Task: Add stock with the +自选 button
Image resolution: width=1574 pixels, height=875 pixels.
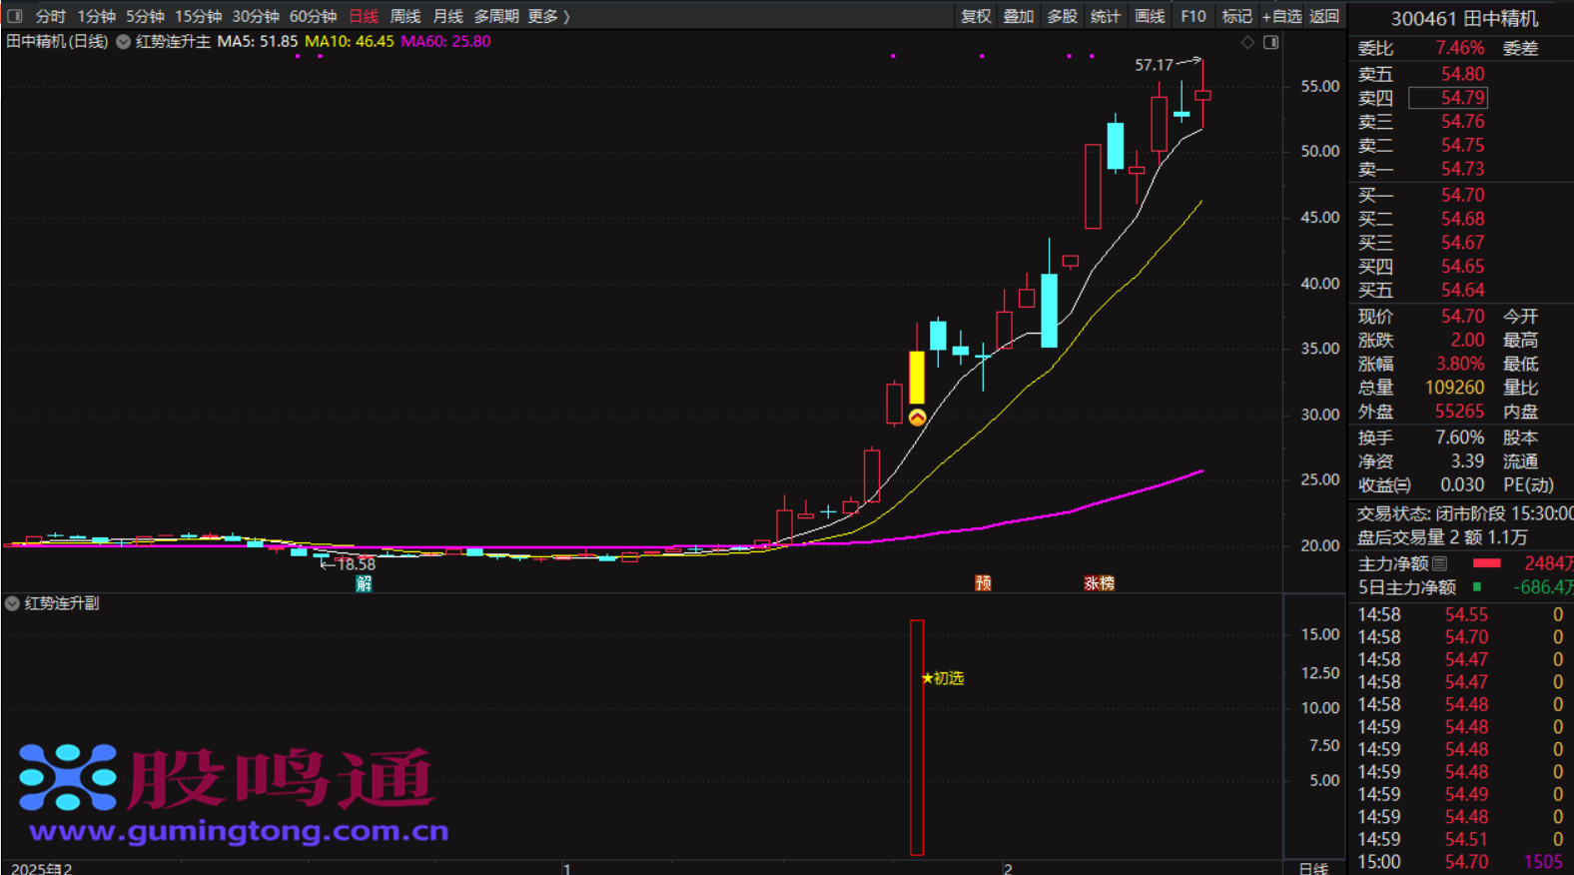Action: 1281,16
